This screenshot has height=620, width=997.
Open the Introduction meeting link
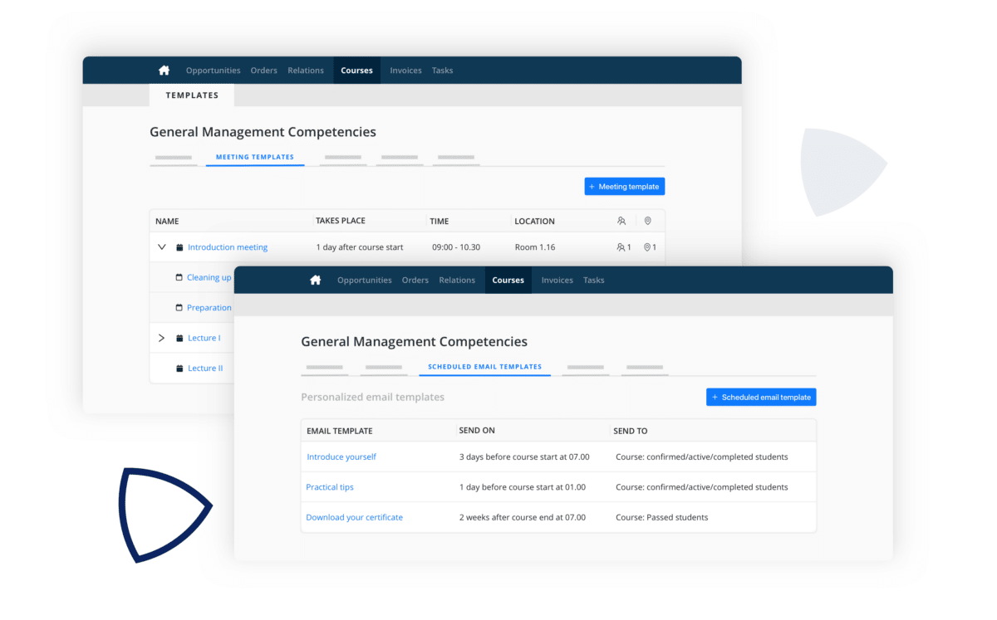point(228,247)
